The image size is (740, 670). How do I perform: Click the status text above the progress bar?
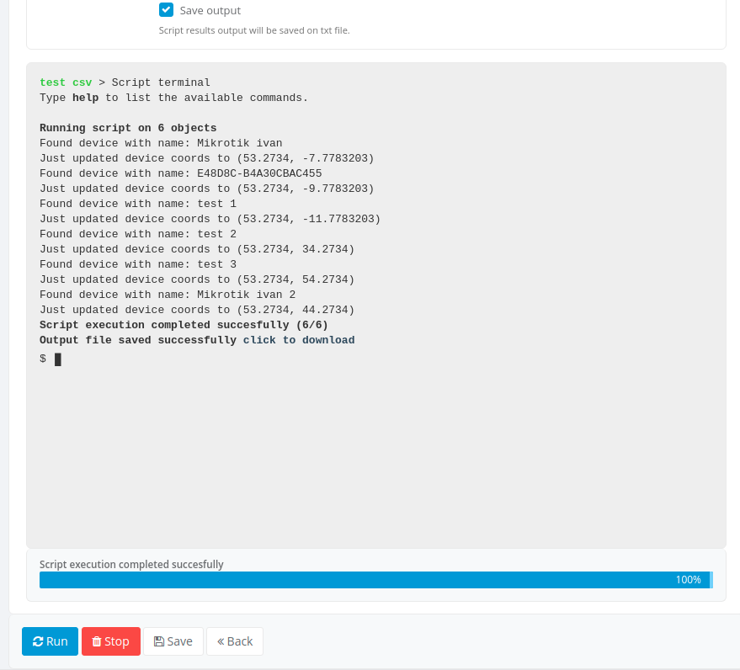tap(131, 564)
